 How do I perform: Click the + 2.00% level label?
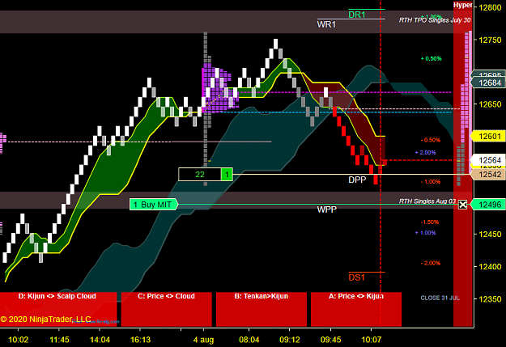click(x=425, y=153)
